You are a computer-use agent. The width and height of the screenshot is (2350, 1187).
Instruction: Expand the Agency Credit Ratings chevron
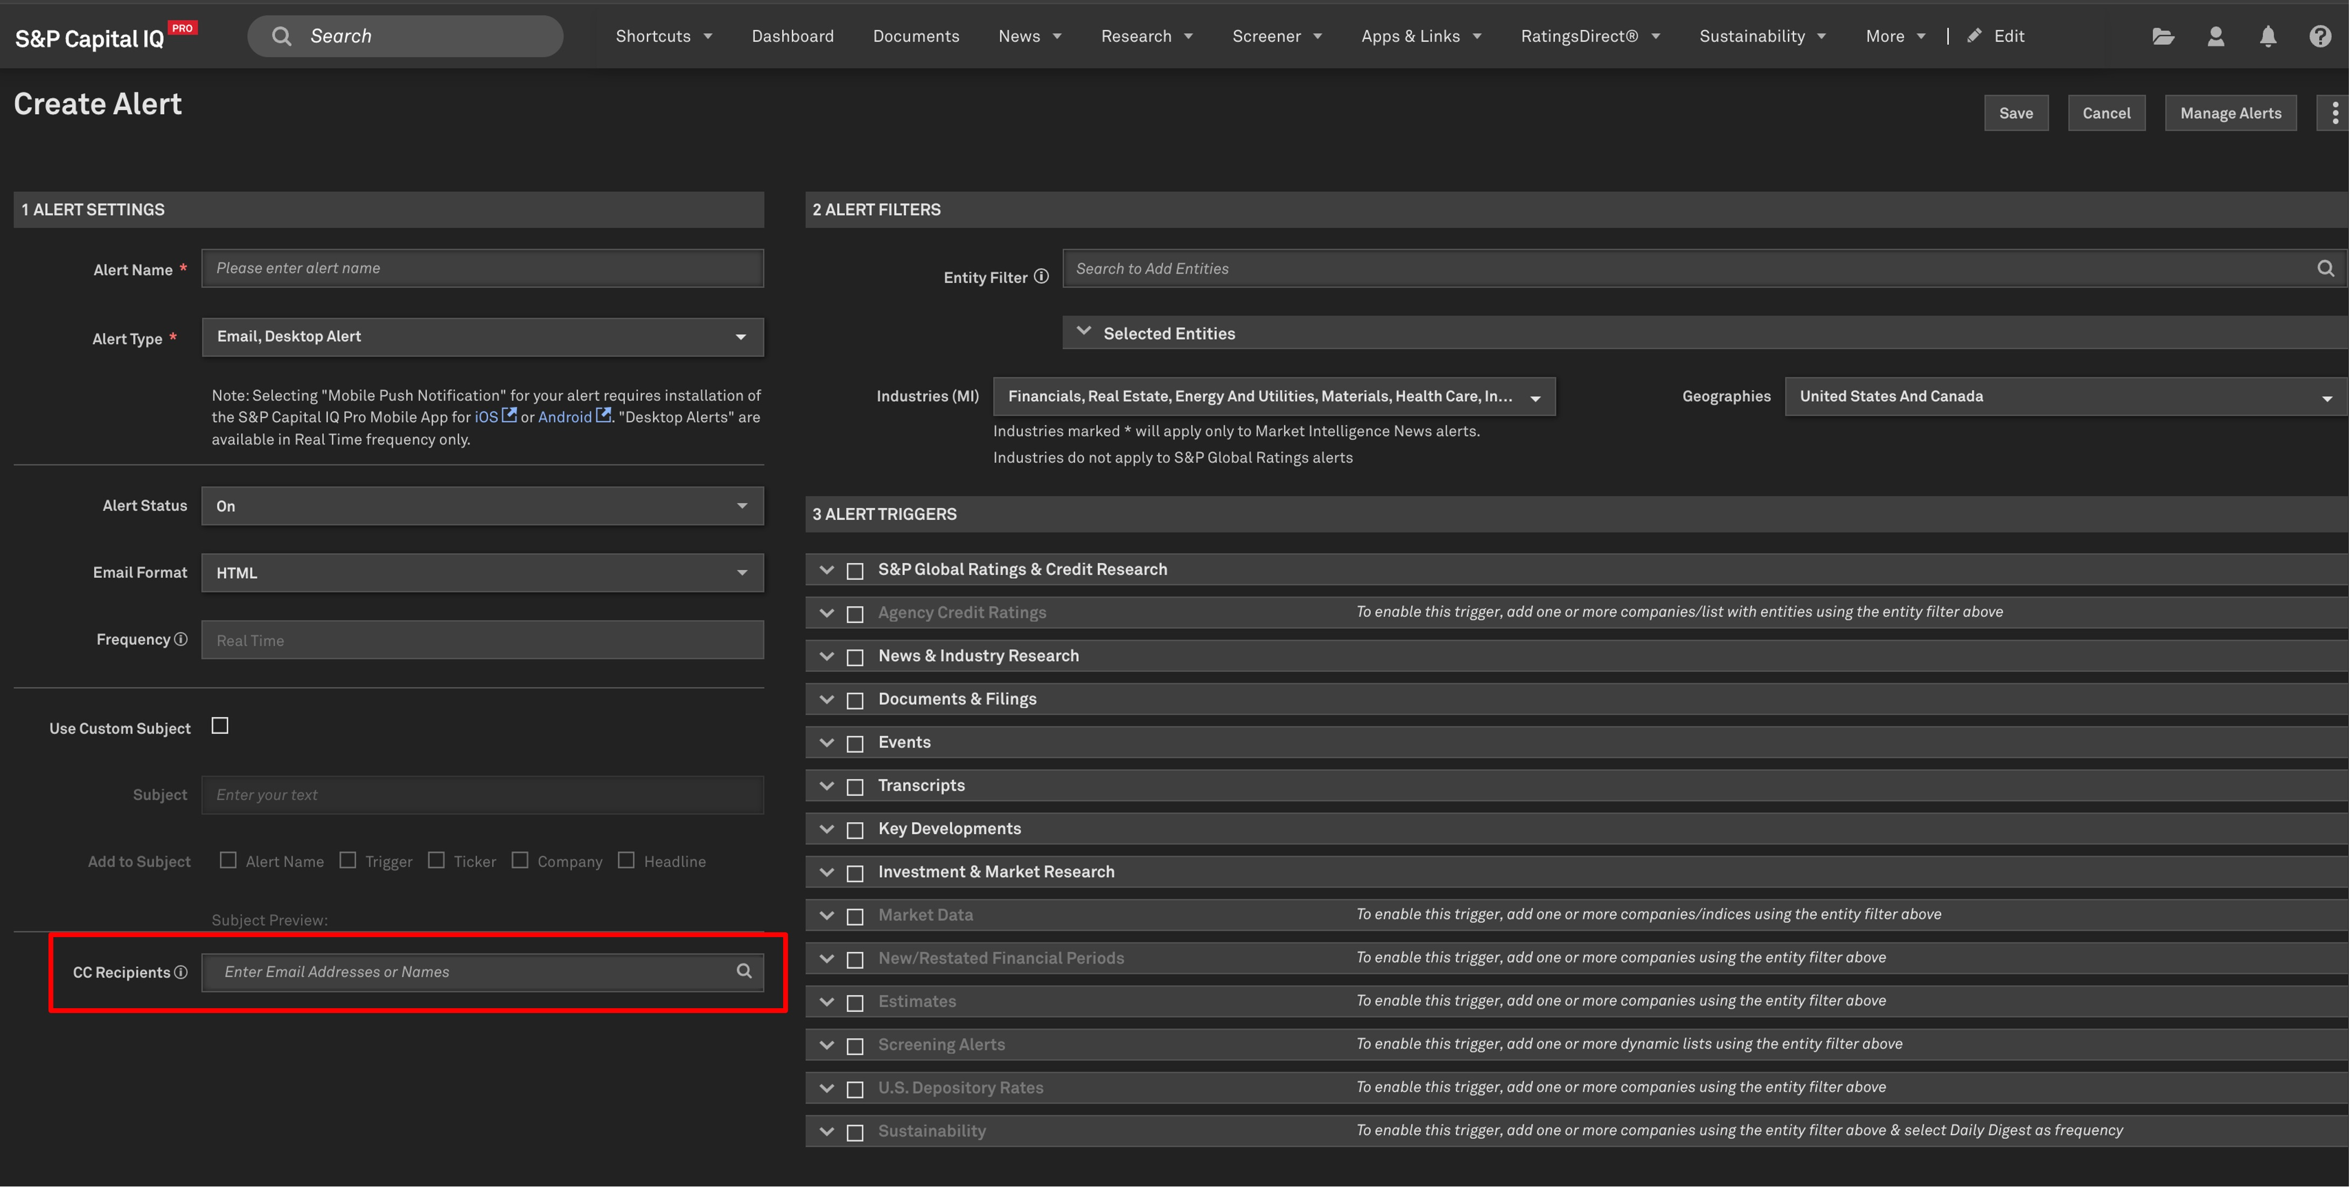[827, 613]
